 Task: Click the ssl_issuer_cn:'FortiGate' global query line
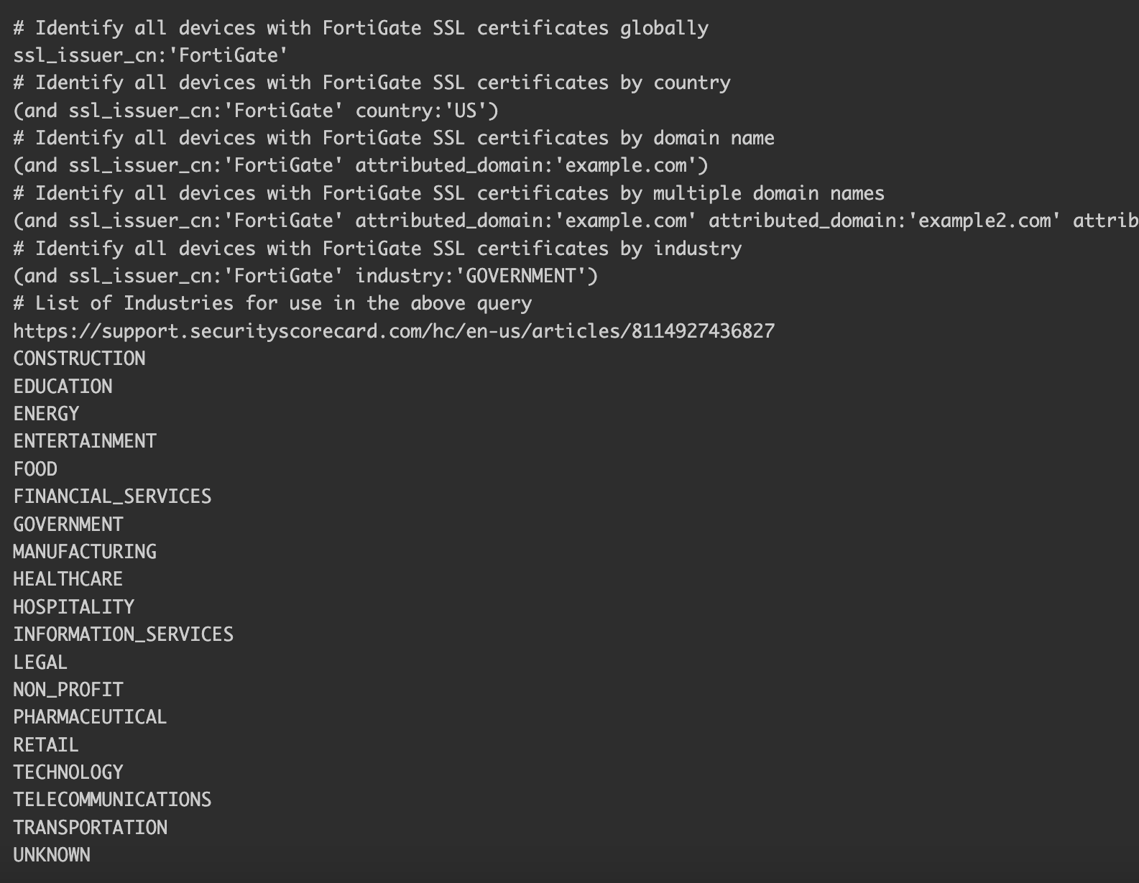pyautogui.click(x=150, y=55)
